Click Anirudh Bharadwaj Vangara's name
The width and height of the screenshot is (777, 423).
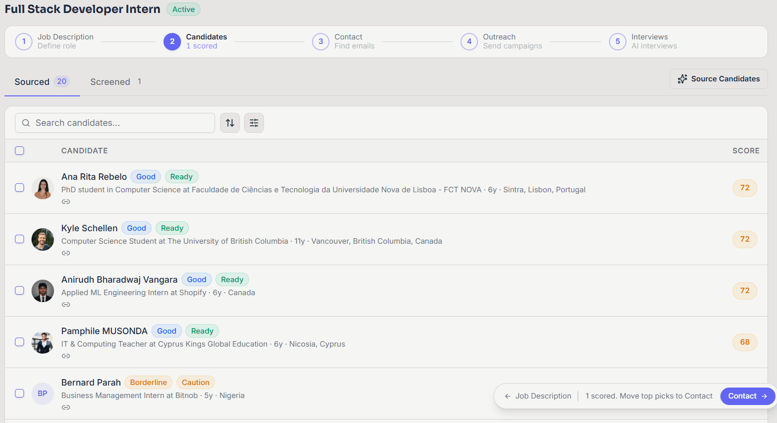tap(119, 280)
